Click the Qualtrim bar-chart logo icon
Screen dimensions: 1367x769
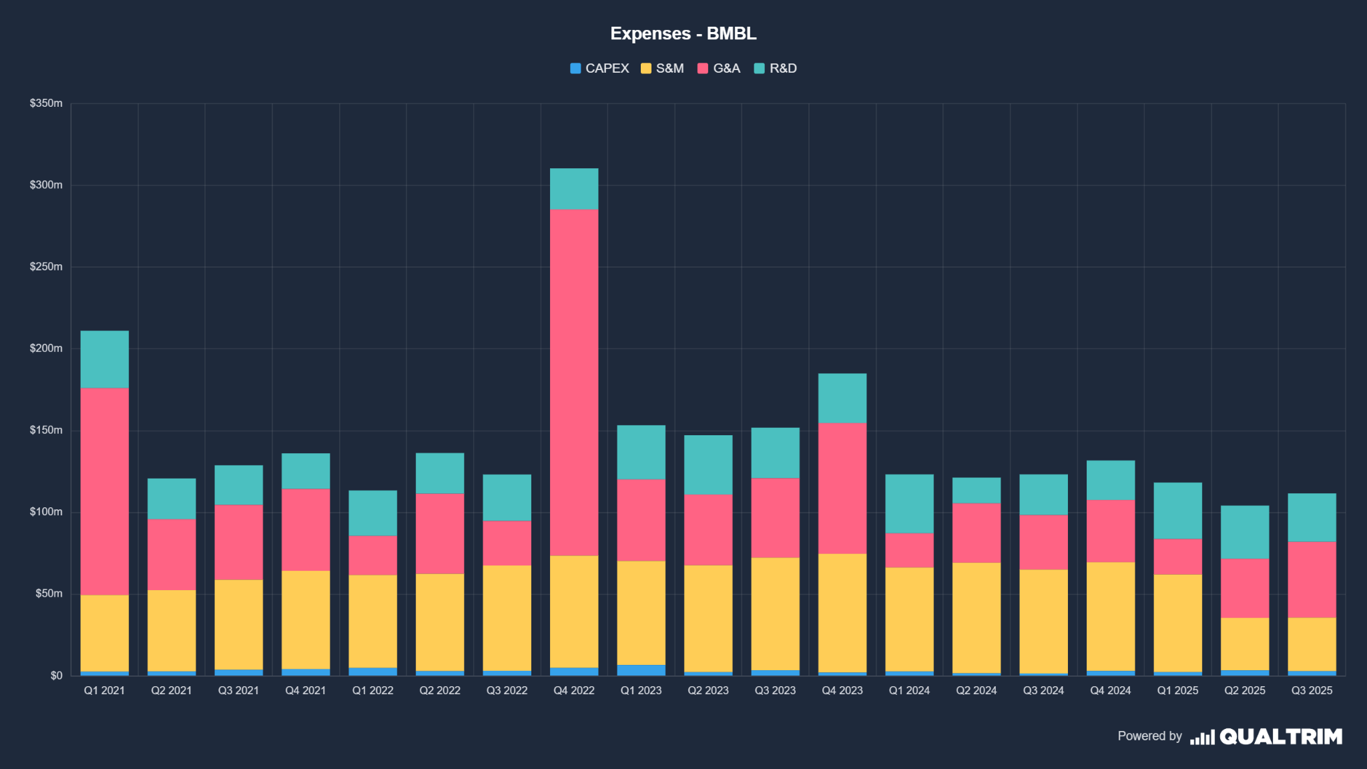coord(1201,737)
